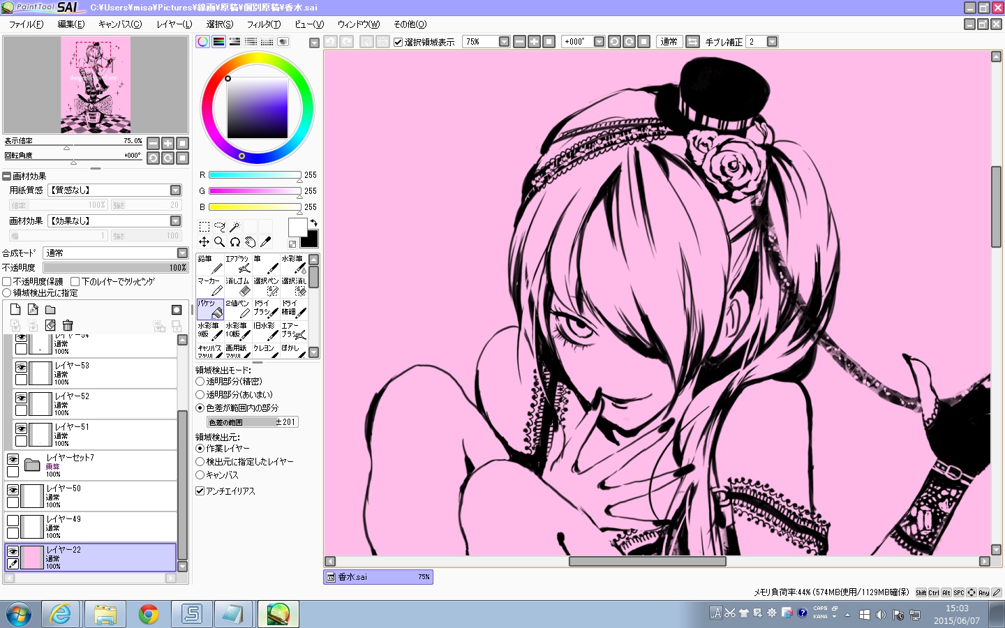The image size is (1005, 628).
Task: Open the 編集(E) menu
Action: (70, 24)
